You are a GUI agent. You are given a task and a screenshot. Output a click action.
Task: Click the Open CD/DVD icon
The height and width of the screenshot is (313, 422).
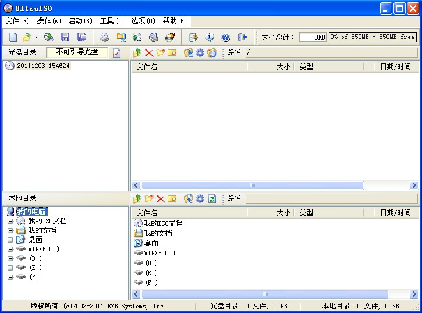(48, 37)
